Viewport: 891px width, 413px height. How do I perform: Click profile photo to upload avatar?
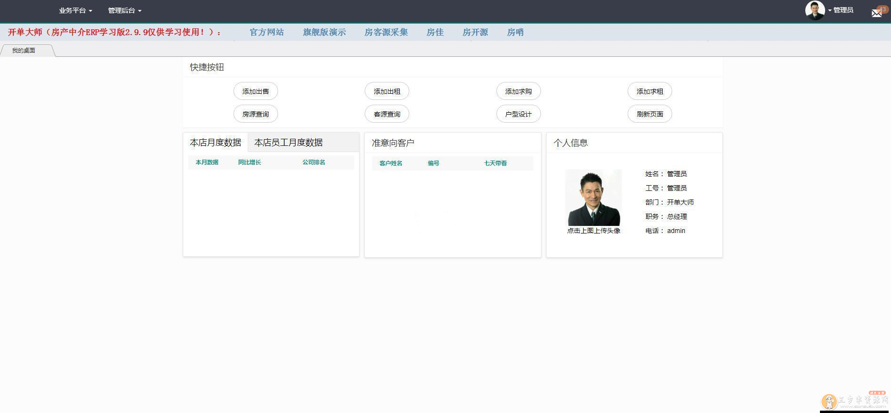594,198
